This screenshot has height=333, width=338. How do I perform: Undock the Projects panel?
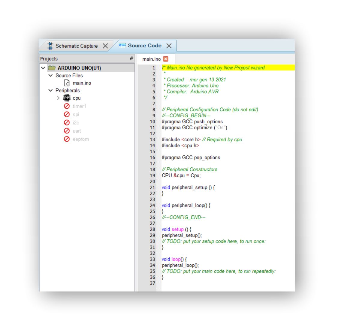[131, 58]
